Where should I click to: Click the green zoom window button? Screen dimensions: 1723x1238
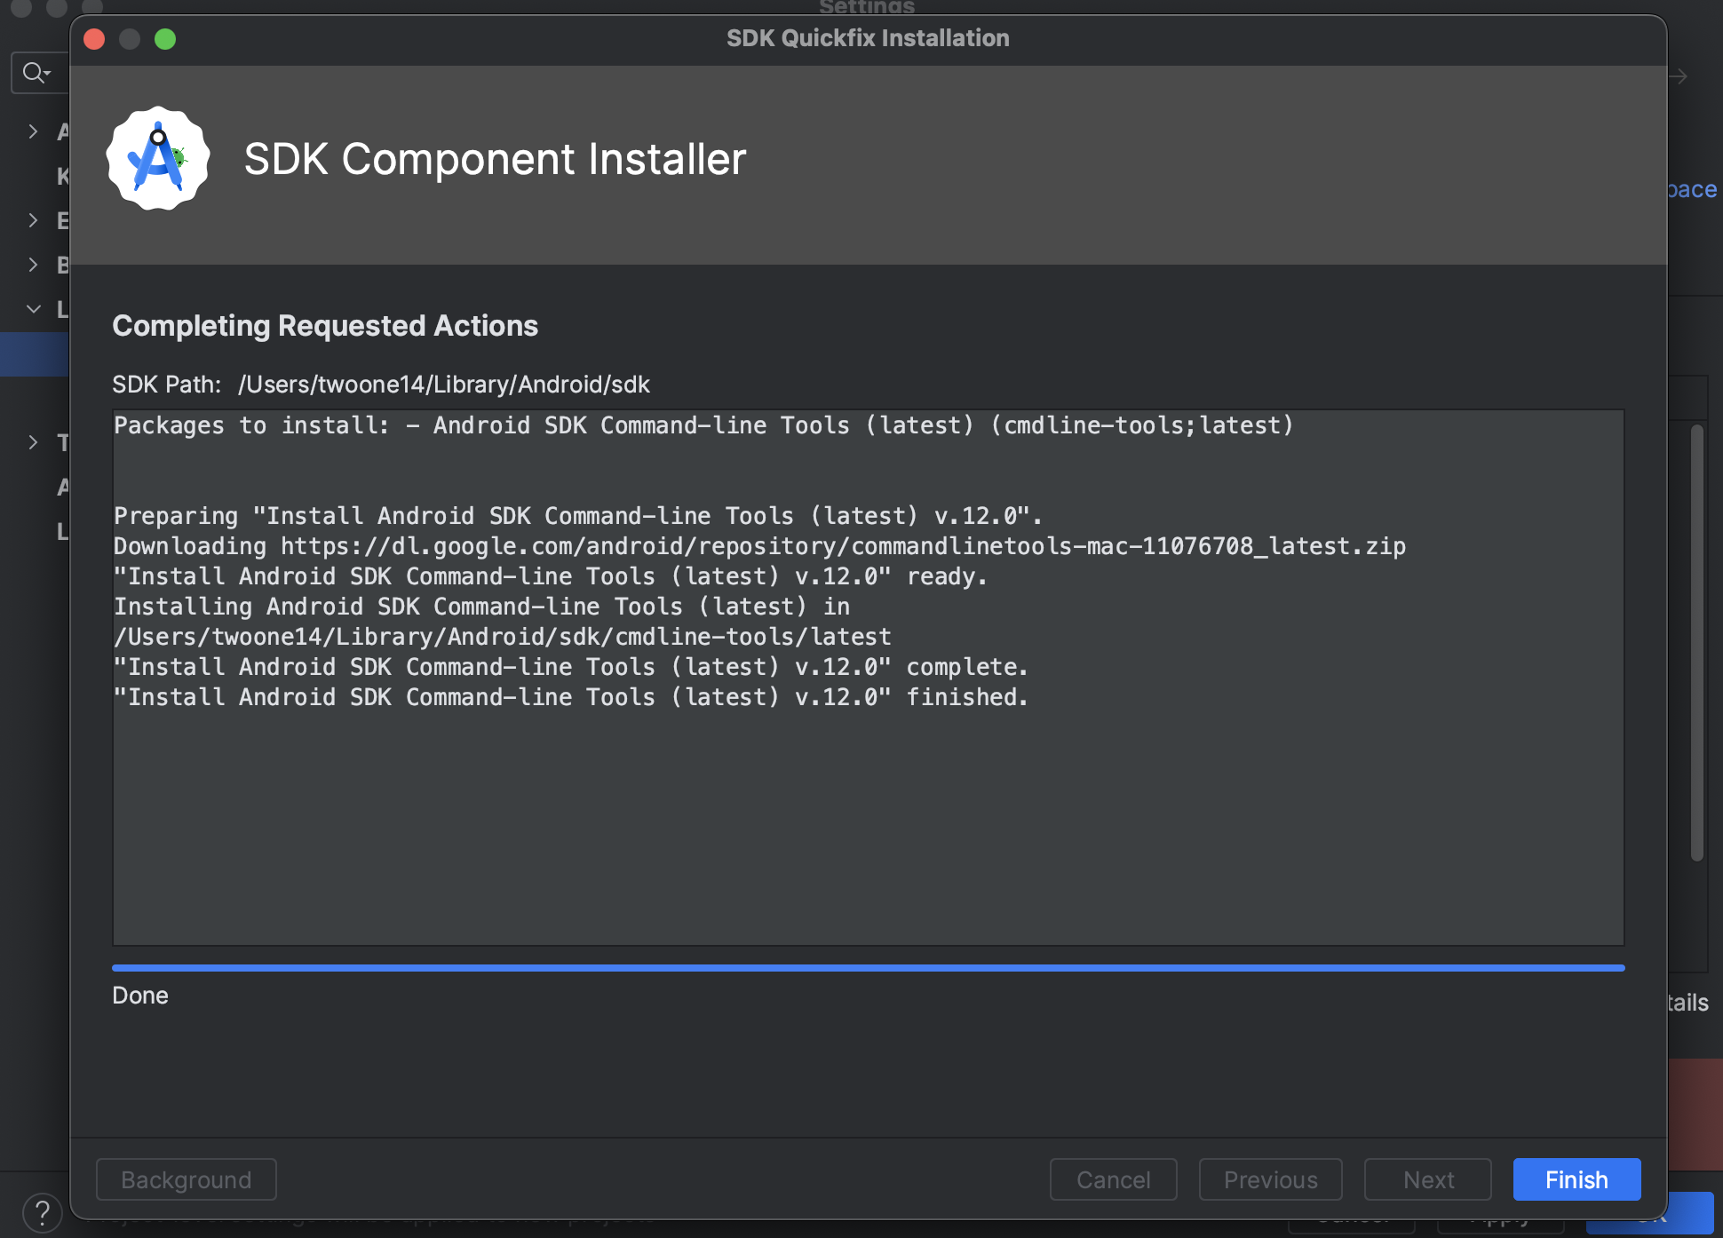[165, 39]
